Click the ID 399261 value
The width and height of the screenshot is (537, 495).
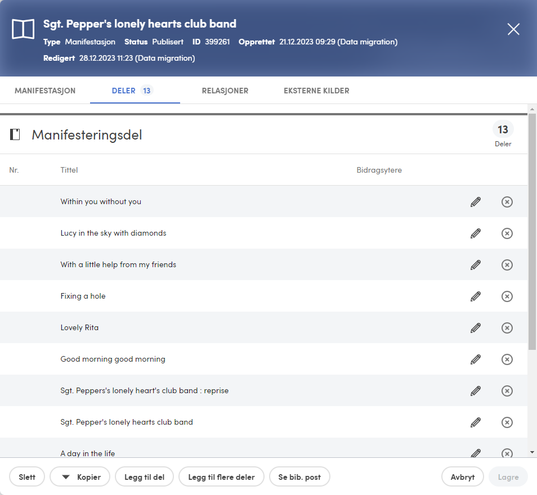(x=217, y=42)
